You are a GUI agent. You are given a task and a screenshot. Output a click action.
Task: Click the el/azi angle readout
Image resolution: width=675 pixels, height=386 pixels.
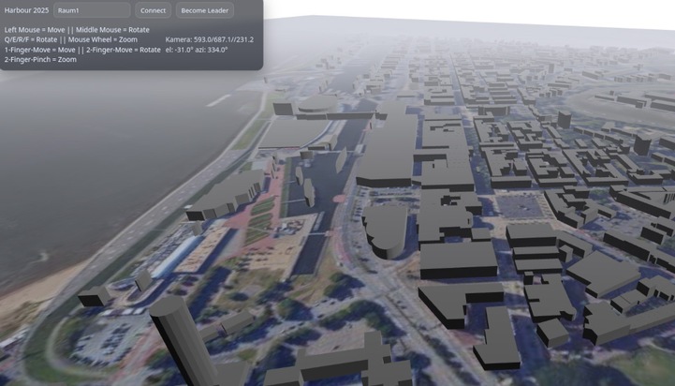[197, 50]
